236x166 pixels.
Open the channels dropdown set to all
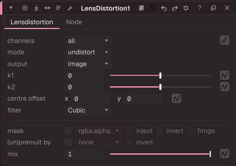coord(88,41)
